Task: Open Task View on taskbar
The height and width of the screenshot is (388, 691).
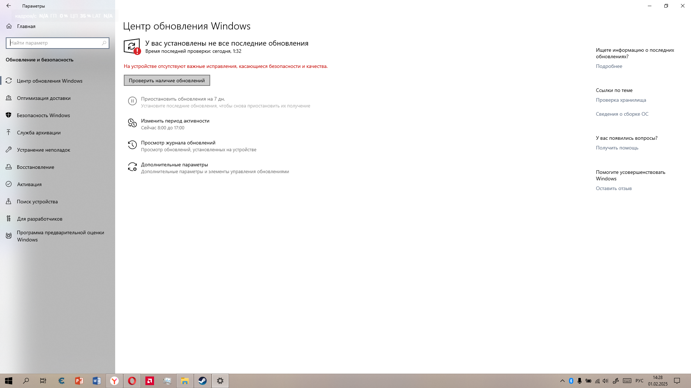Action: pyautogui.click(x=43, y=381)
